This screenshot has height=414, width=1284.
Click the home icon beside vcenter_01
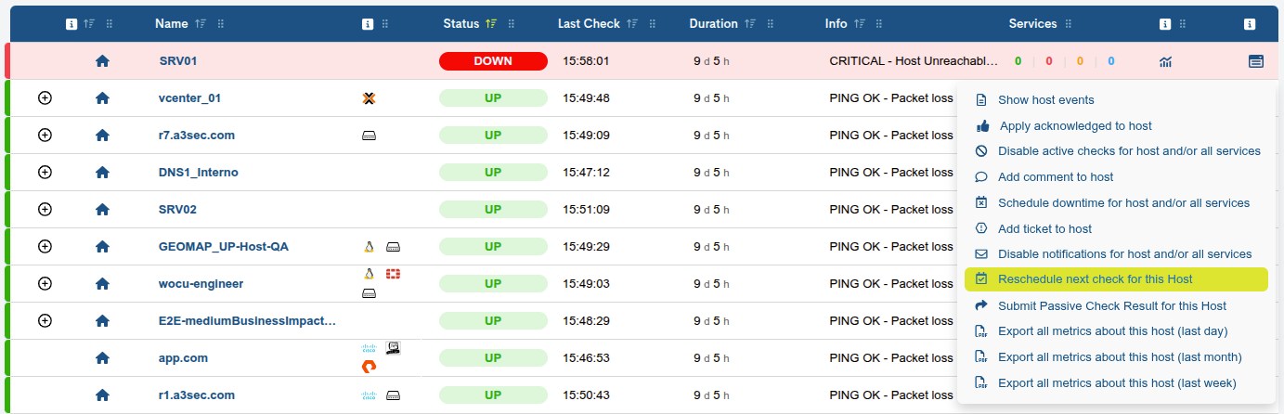tap(102, 98)
